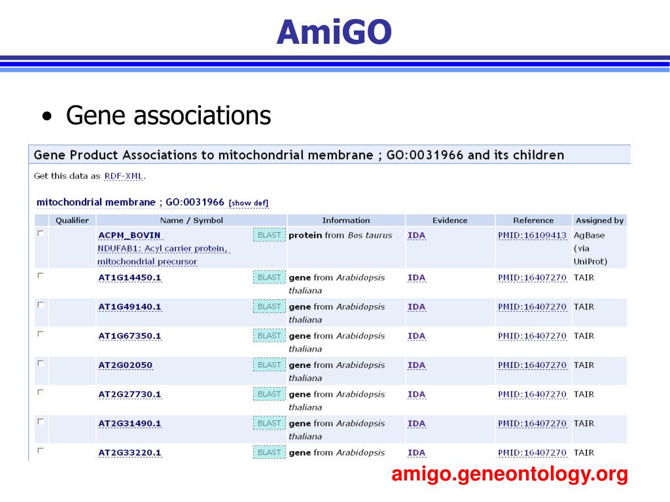
Task: Open the AT2G33220.1 link
Action: [130, 452]
